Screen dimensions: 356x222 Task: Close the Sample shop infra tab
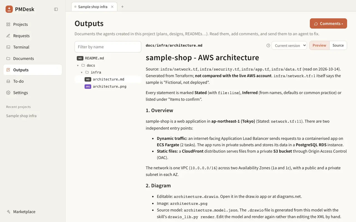click(x=112, y=7)
